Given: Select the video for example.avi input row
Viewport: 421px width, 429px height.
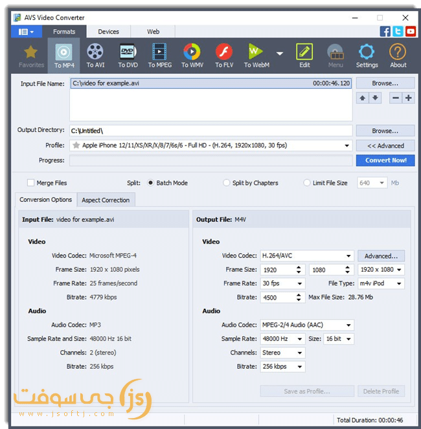Looking at the screenshot, I should pyautogui.click(x=210, y=83).
